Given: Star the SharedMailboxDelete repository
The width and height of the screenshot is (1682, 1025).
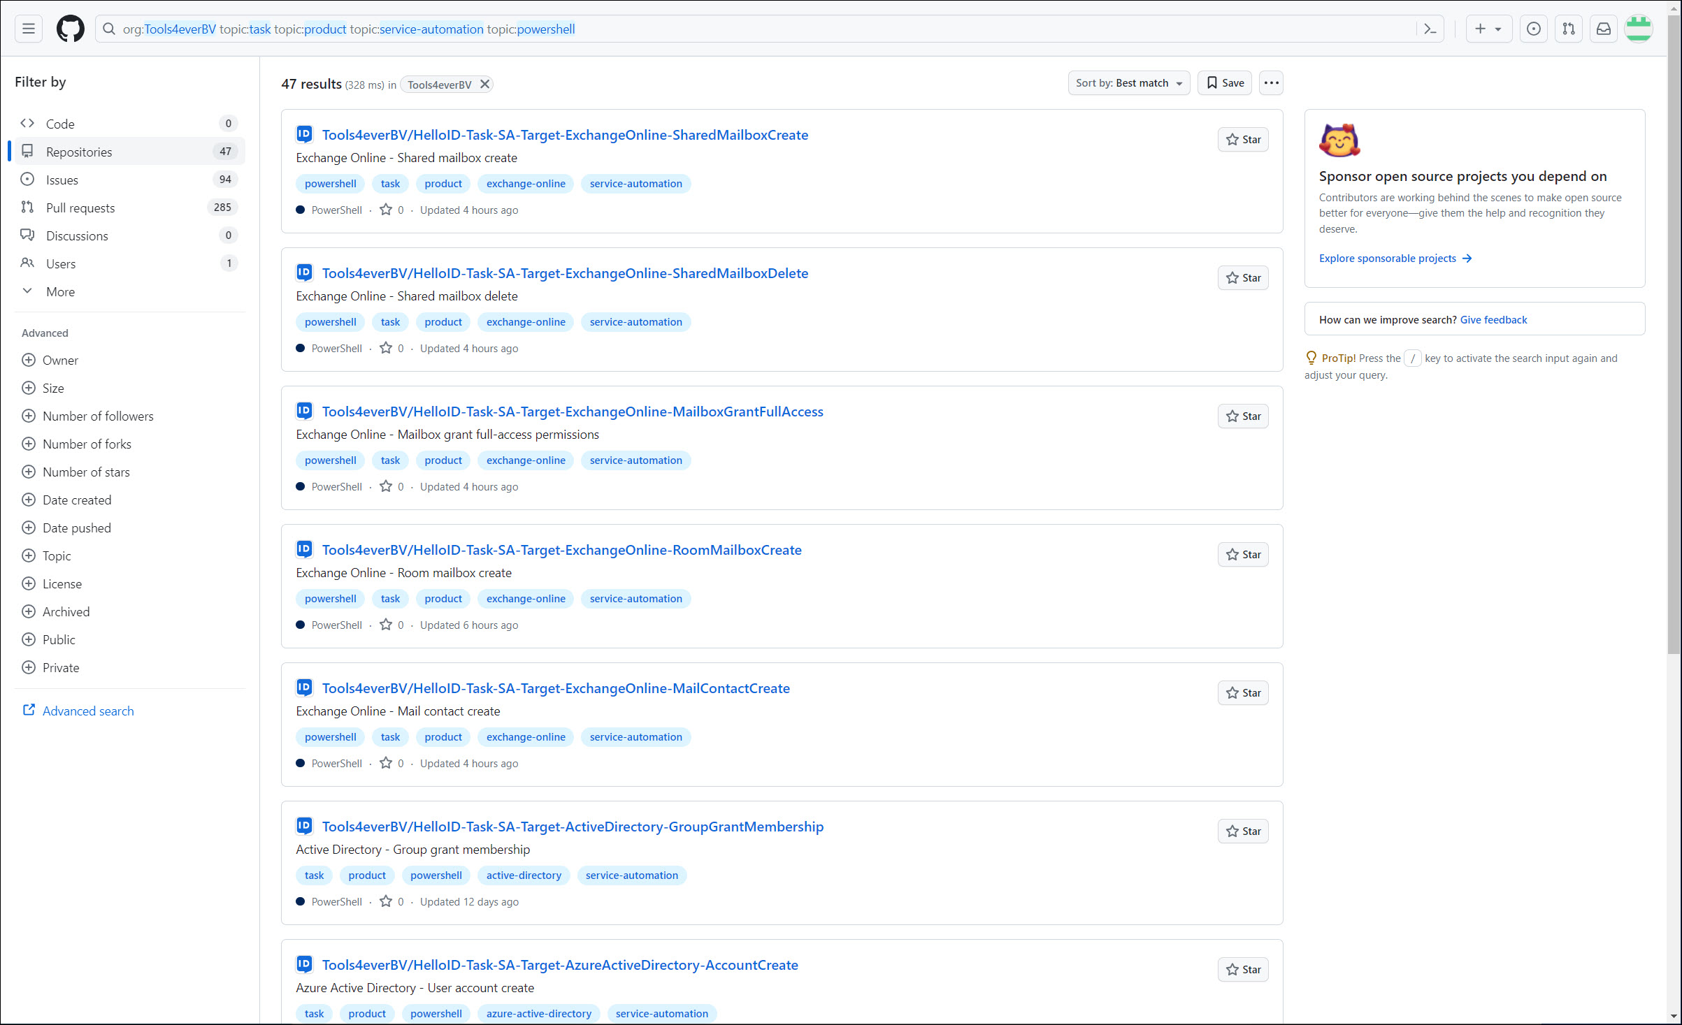Looking at the screenshot, I should 1243,277.
